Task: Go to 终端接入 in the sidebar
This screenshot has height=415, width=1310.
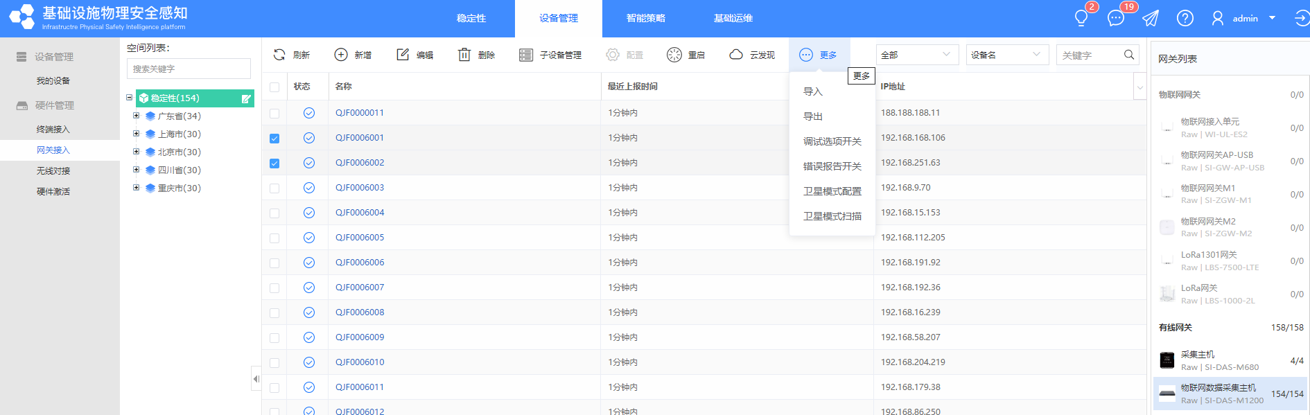Action: tap(53, 130)
